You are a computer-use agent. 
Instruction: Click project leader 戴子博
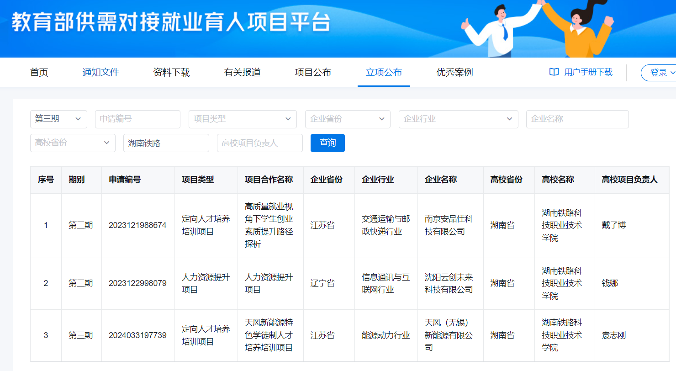pyautogui.click(x=614, y=225)
